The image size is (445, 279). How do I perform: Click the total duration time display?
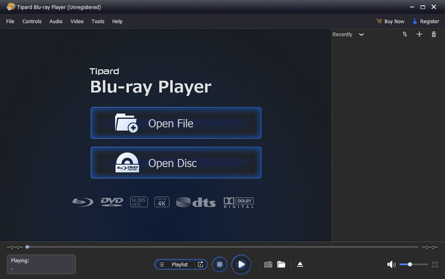click(x=429, y=247)
